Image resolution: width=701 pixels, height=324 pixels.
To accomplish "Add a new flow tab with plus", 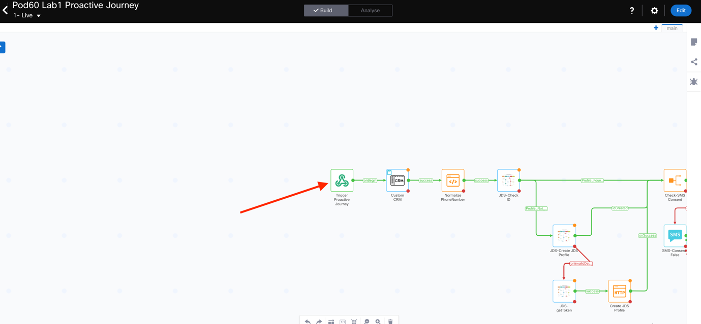I will (656, 28).
